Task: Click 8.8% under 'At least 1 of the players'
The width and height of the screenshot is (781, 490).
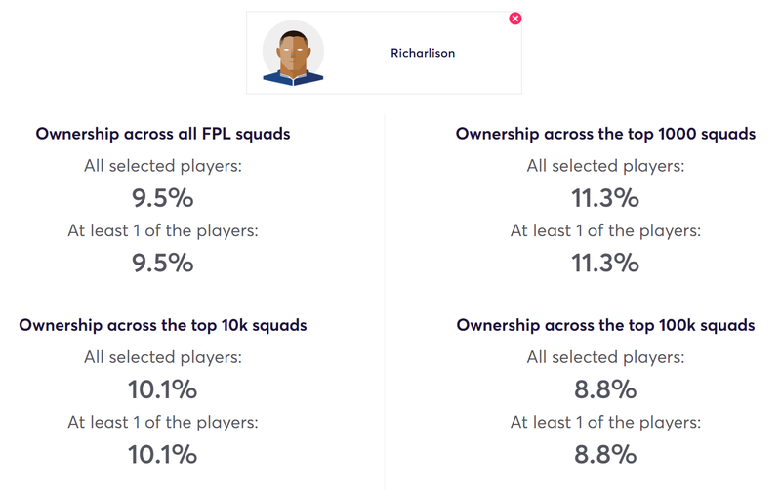Action: [605, 454]
